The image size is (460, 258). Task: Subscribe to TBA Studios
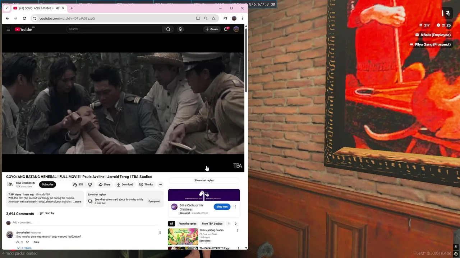point(47,185)
